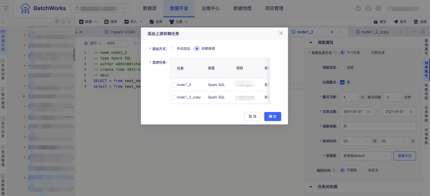Open the 函数管理 sidebar section
The width and height of the screenshot is (430, 196).
(3, 184)
